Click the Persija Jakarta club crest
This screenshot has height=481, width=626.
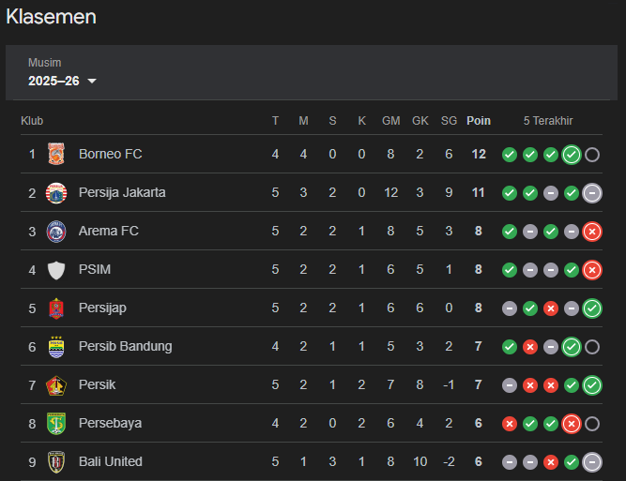tap(57, 192)
